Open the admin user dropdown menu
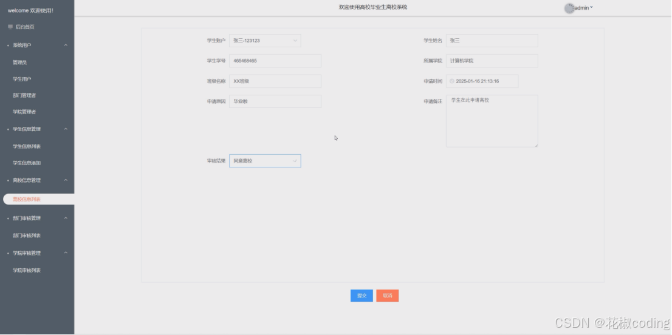The width and height of the screenshot is (672, 335). click(583, 8)
